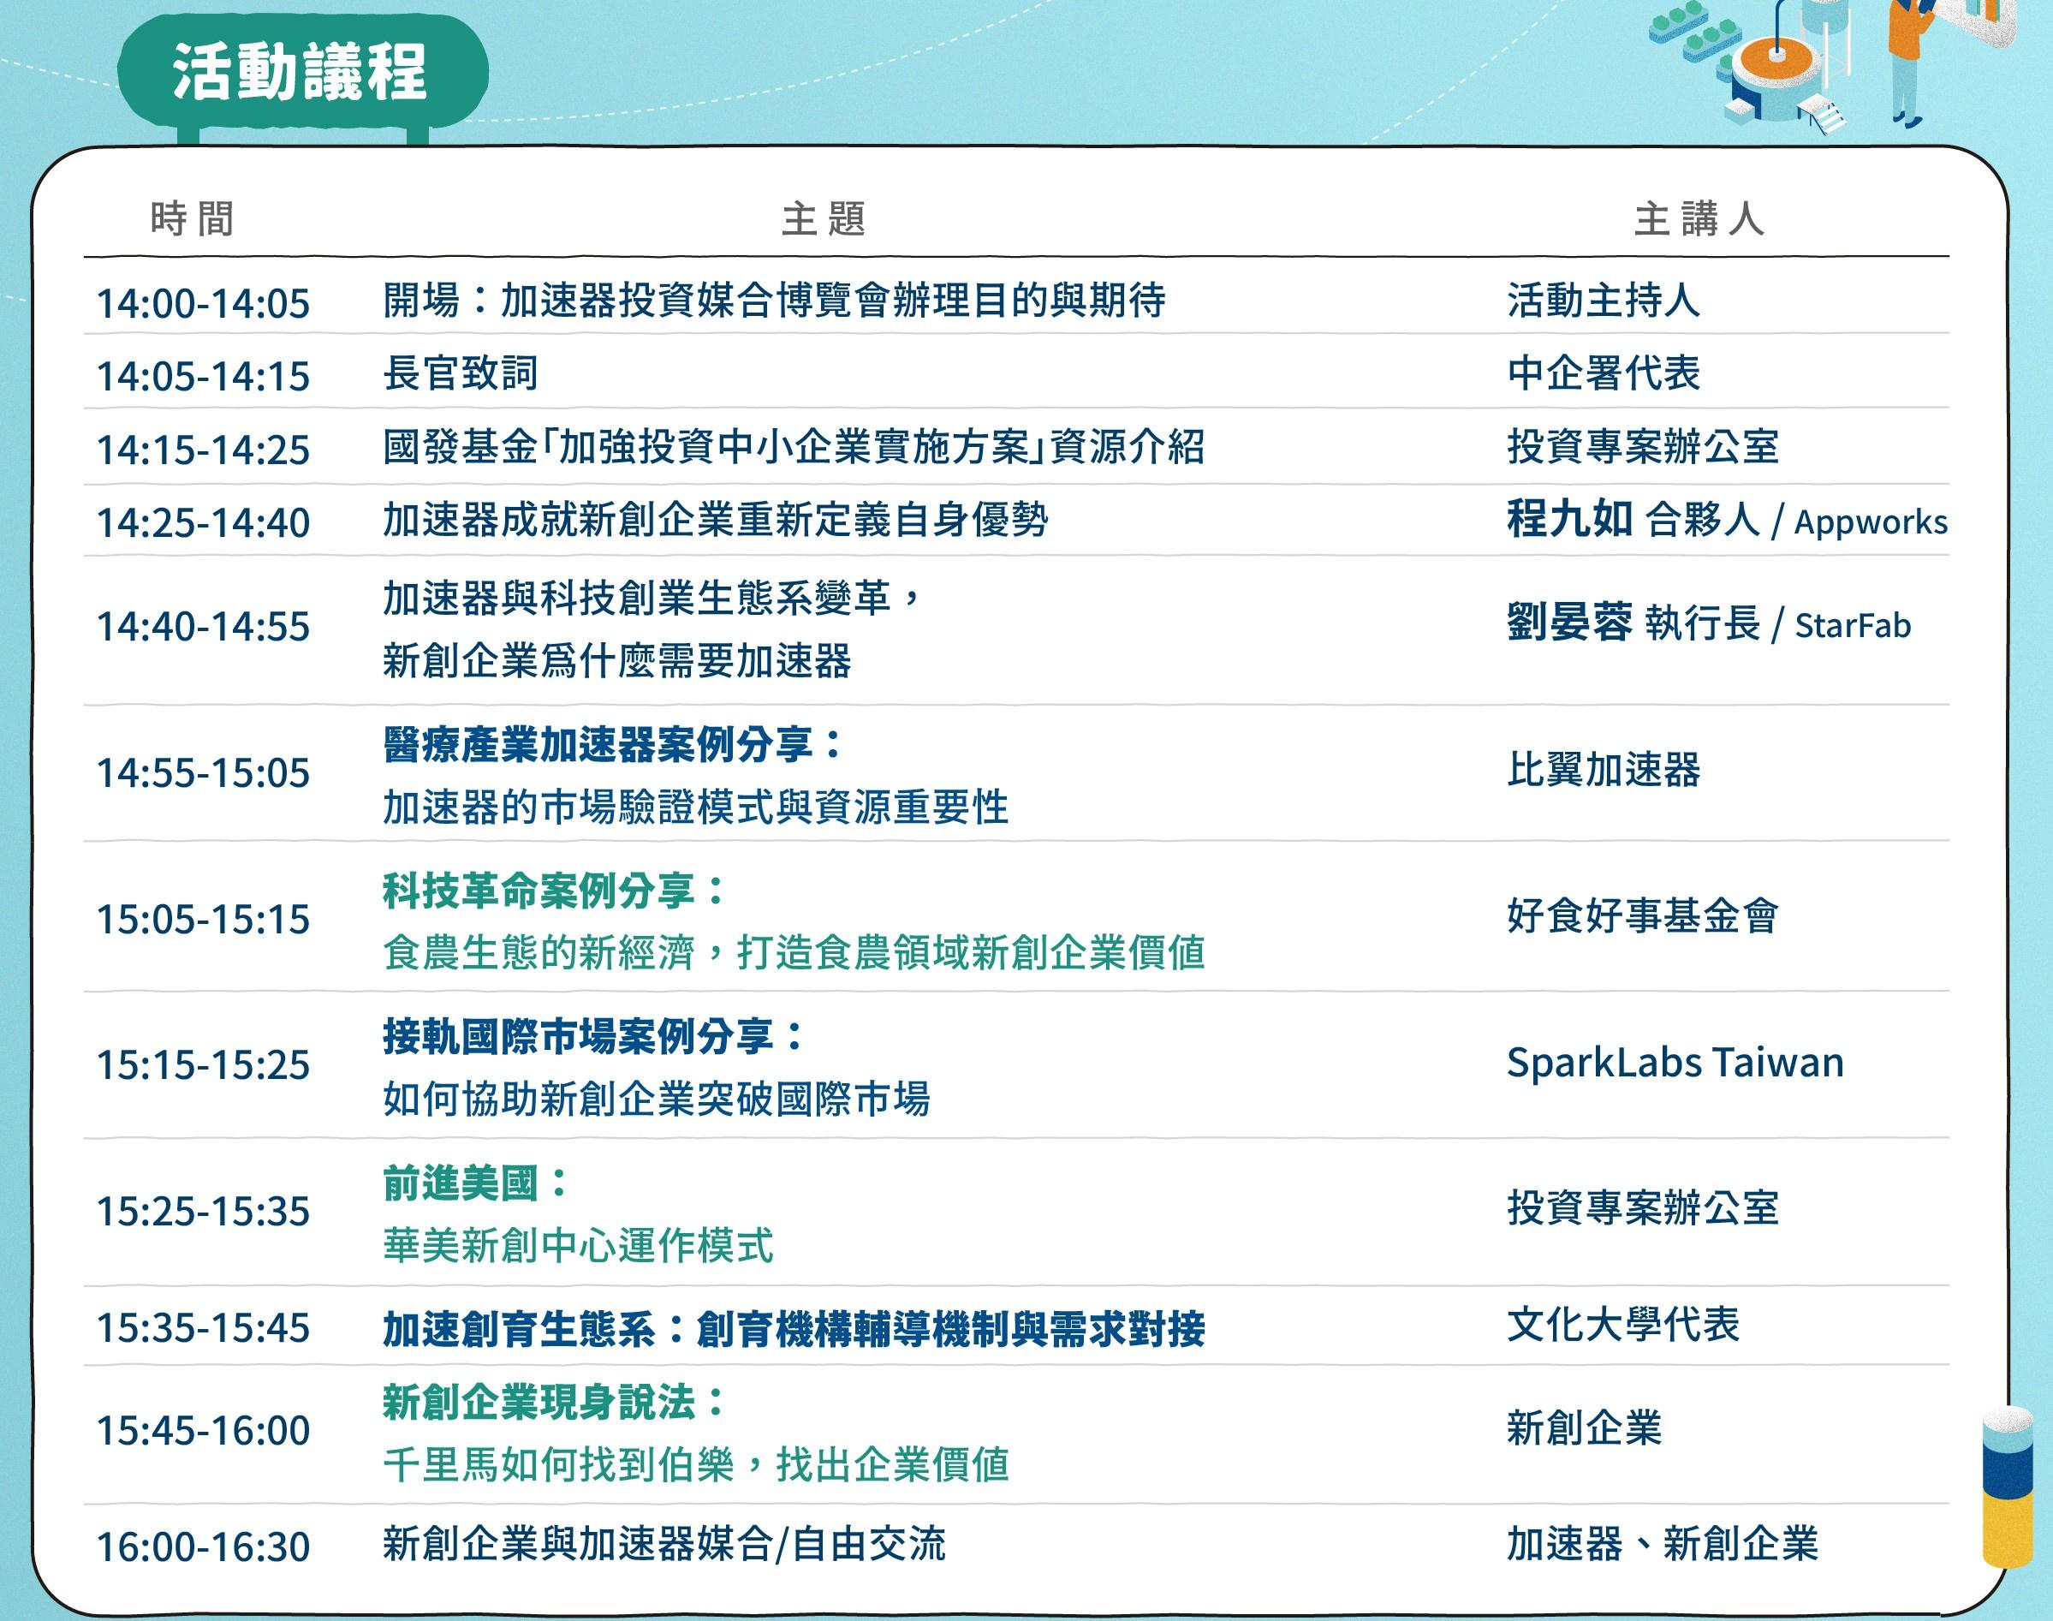Click the SparkLabs Taiwan speaker entry

click(x=1675, y=1063)
